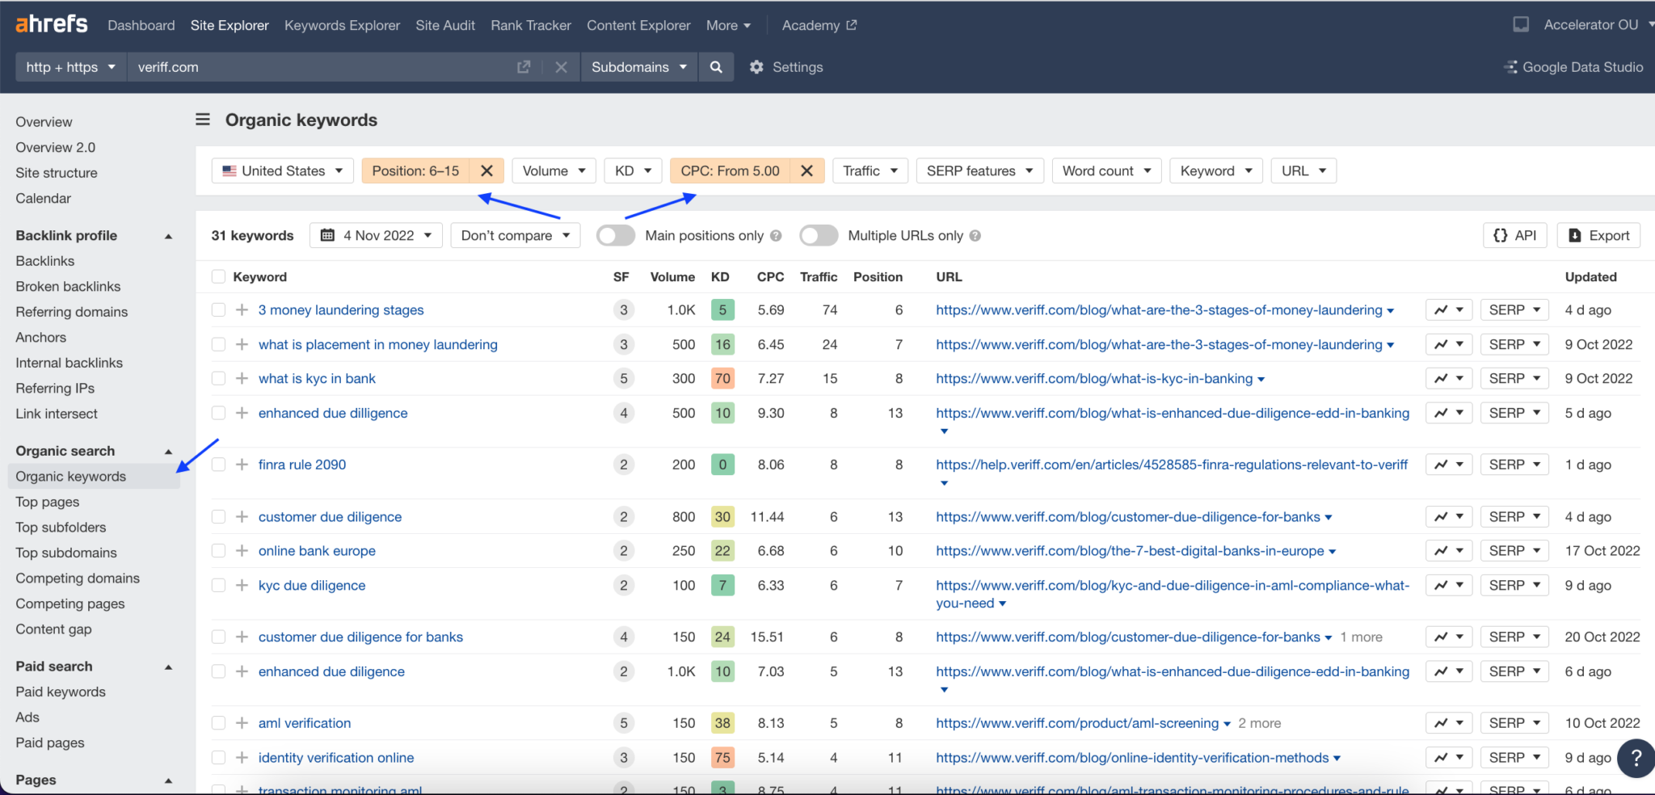Toggle Main positions only switch

[x=616, y=235]
